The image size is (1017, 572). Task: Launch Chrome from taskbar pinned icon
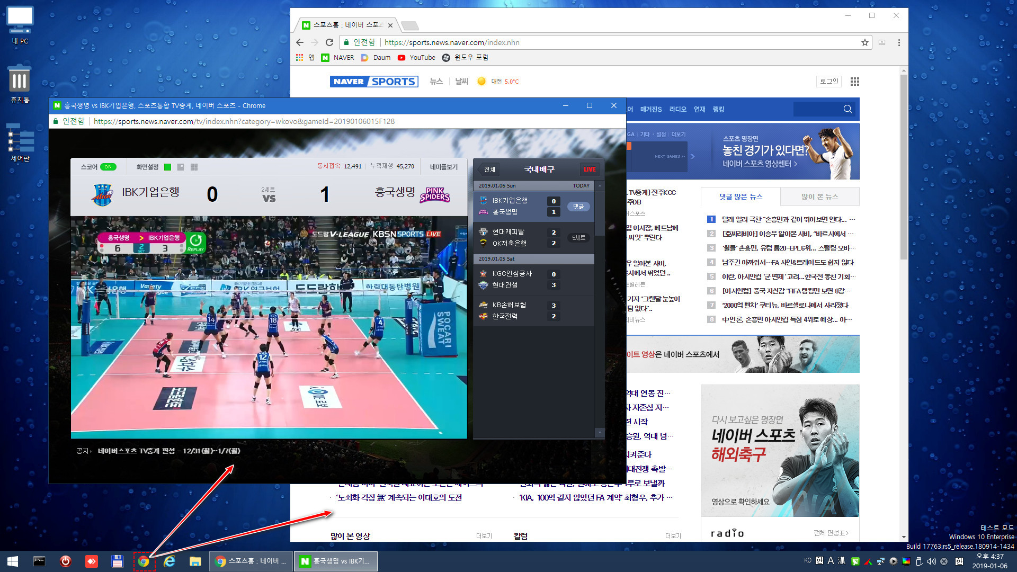tap(144, 561)
